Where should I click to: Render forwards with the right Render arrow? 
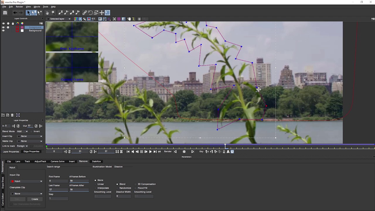click(x=192, y=152)
